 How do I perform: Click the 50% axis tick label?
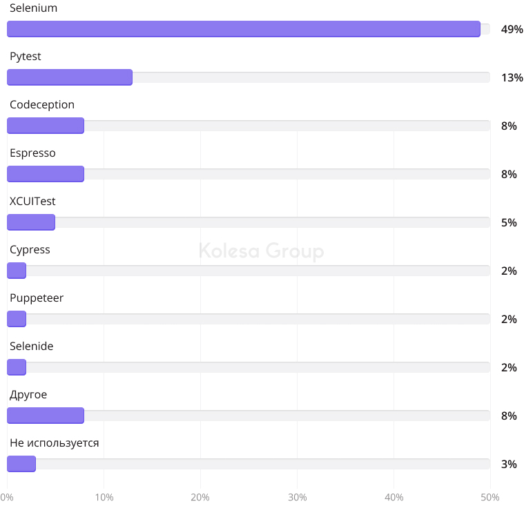coord(489,497)
